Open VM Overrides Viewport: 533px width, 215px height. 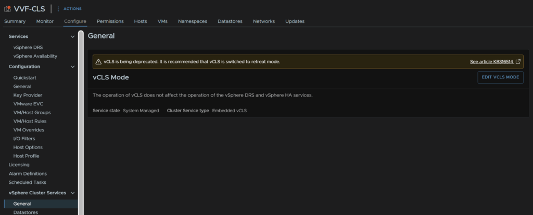(29, 130)
